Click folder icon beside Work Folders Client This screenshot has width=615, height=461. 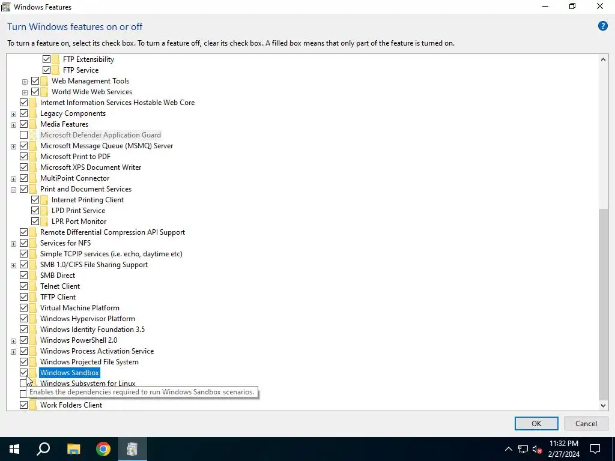pos(32,405)
